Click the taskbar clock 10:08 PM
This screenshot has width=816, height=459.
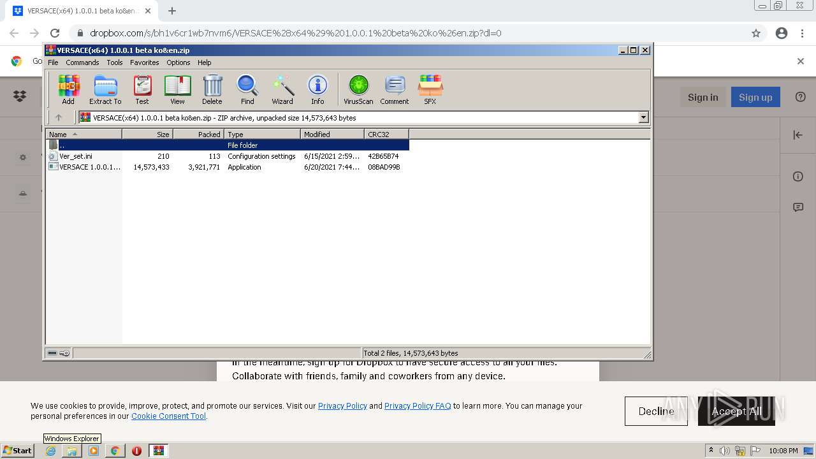[783, 451]
